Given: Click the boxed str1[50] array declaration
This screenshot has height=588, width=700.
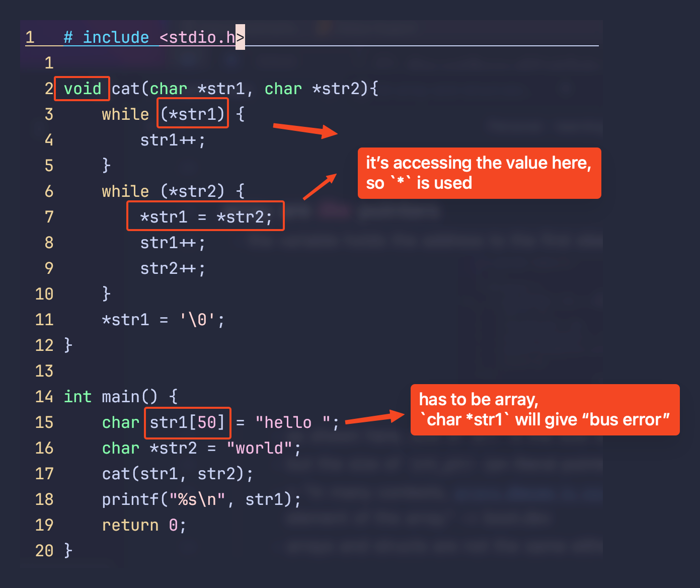Looking at the screenshot, I should point(187,422).
